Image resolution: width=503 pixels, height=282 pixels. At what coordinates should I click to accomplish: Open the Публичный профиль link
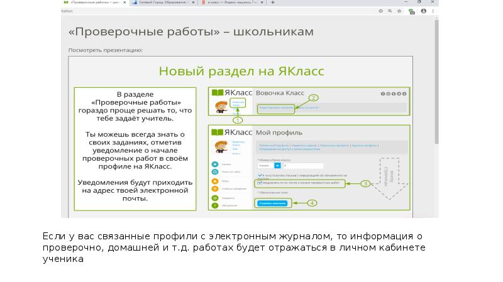pos(274,146)
